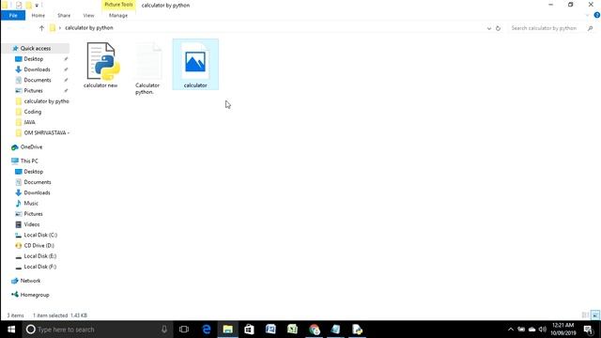The image size is (601, 338).
Task: Select Homegroup in navigation pane
Action: coord(35,295)
